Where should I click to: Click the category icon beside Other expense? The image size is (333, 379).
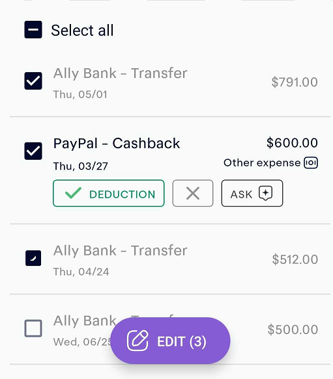311,163
